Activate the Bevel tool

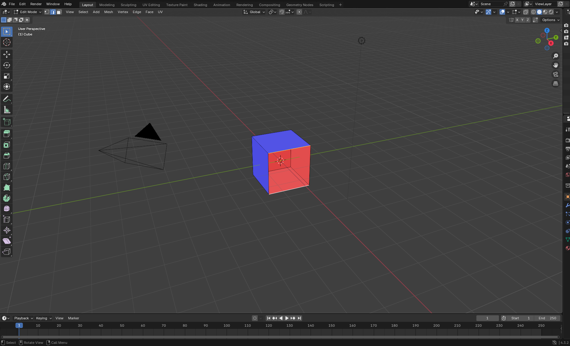pos(7,155)
